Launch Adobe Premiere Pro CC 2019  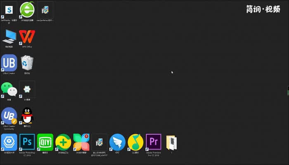tap(154, 142)
